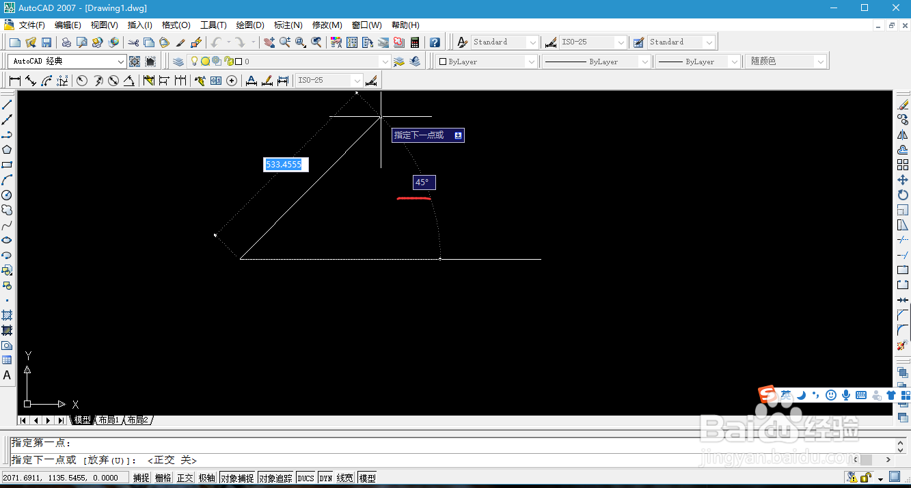Click the 45° angle input box
Image resolution: width=911 pixels, height=488 pixels.
[x=424, y=182]
